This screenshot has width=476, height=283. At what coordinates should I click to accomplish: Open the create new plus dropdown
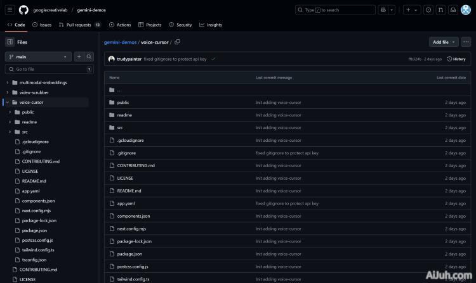pos(411,10)
